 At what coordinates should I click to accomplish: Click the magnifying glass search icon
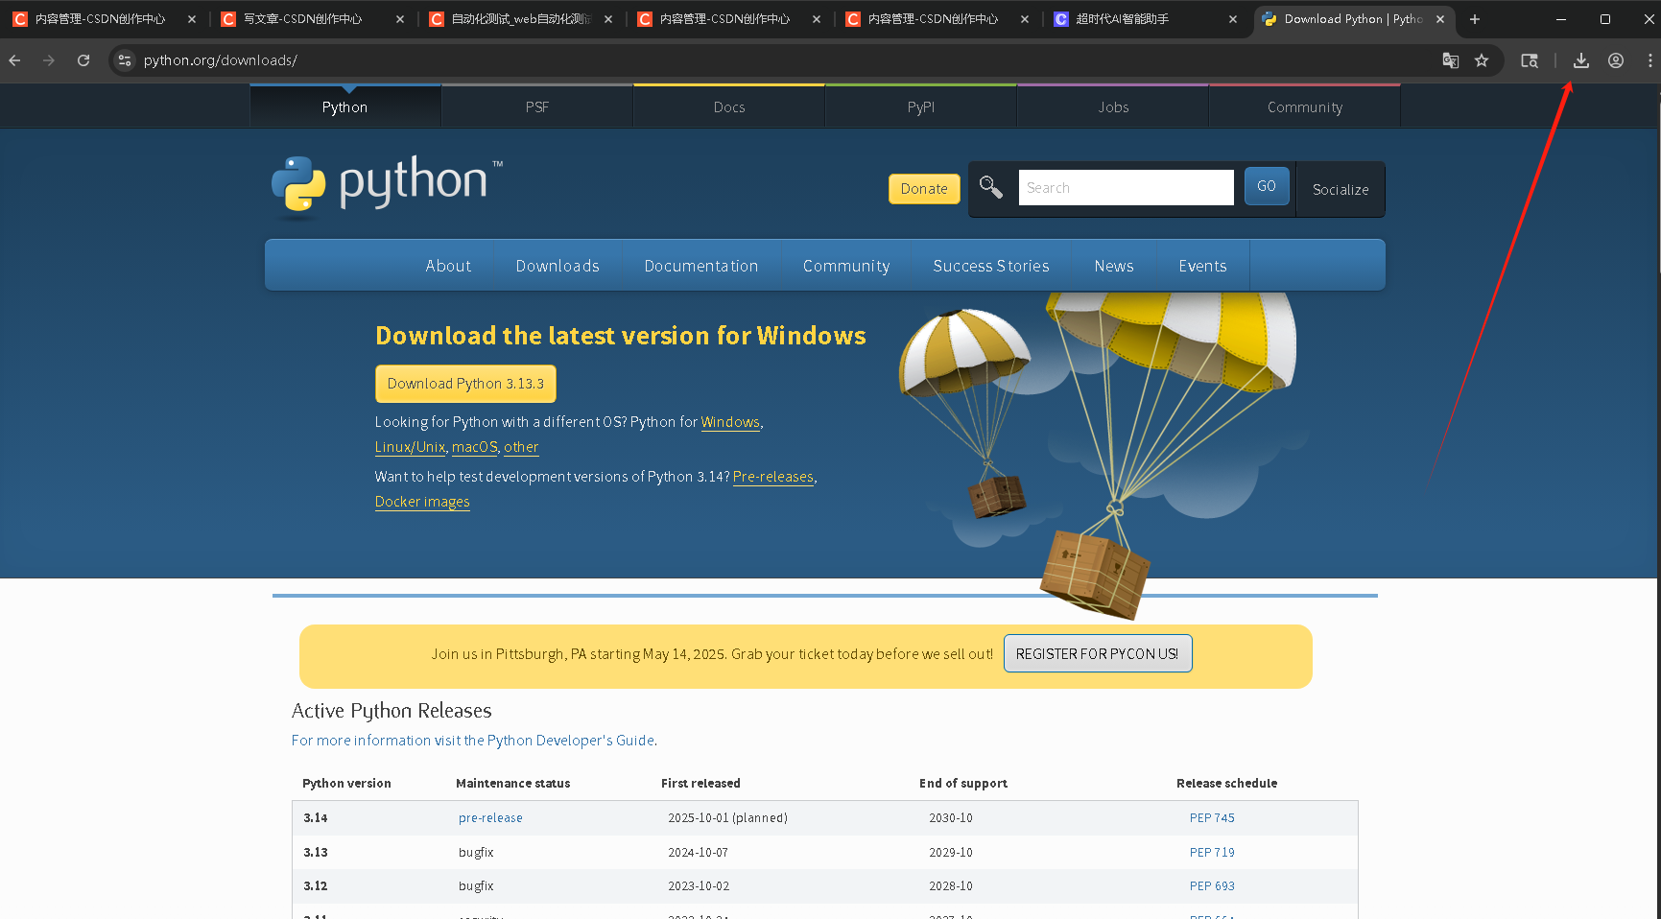coord(991,187)
